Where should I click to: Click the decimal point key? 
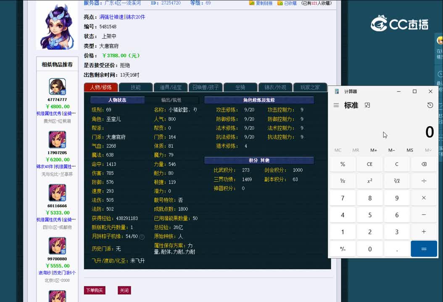point(397,249)
